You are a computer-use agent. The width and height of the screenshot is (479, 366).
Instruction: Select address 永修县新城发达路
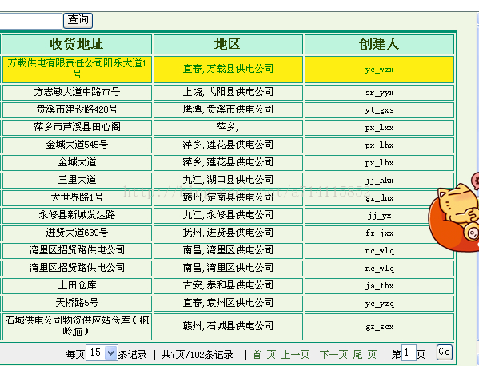pyautogui.click(x=77, y=216)
